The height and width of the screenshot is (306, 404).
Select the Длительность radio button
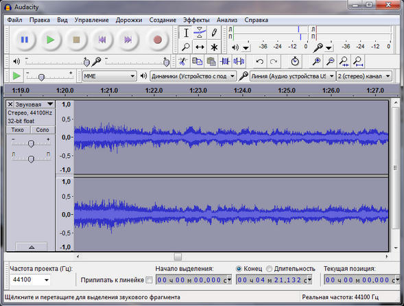[x=269, y=269]
